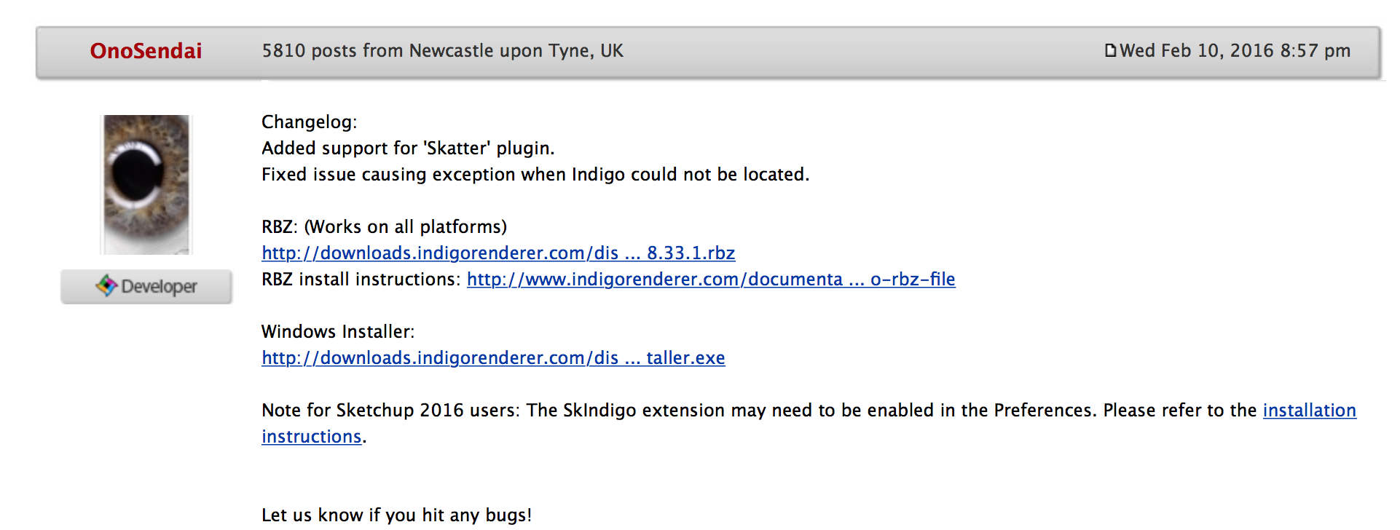Click the 'Wed Feb 10, 2016 8:57 pm' timestamp
Image resolution: width=1400 pixels, height=530 pixels.
click(1235, 50)
